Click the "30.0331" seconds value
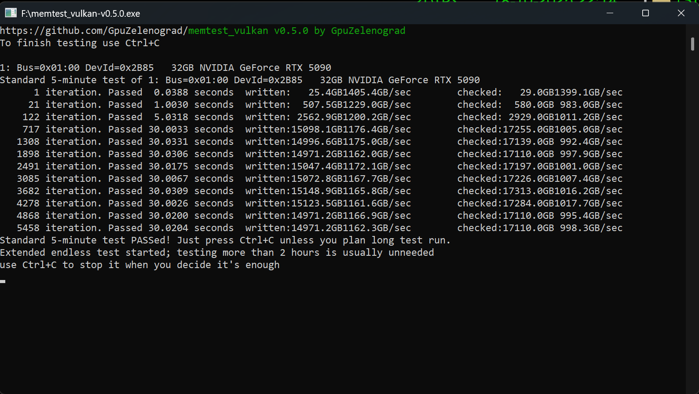This screenshot has width=699, height=394. pyautogui.click(x=168, y=142)
